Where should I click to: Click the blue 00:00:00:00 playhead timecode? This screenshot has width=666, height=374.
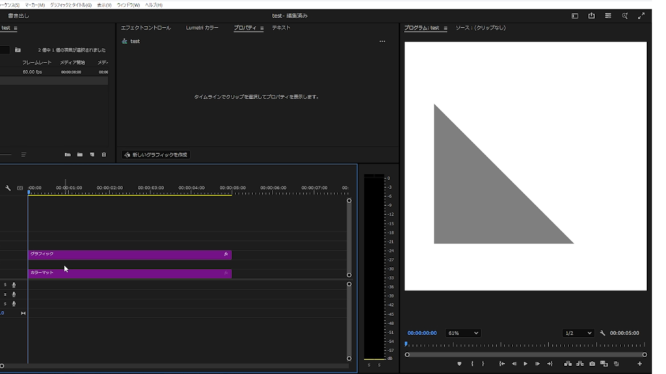(421, 333)
